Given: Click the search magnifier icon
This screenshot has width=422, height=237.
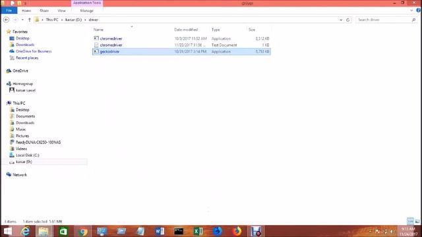Looking at the screenshot, I should point(413,20).
